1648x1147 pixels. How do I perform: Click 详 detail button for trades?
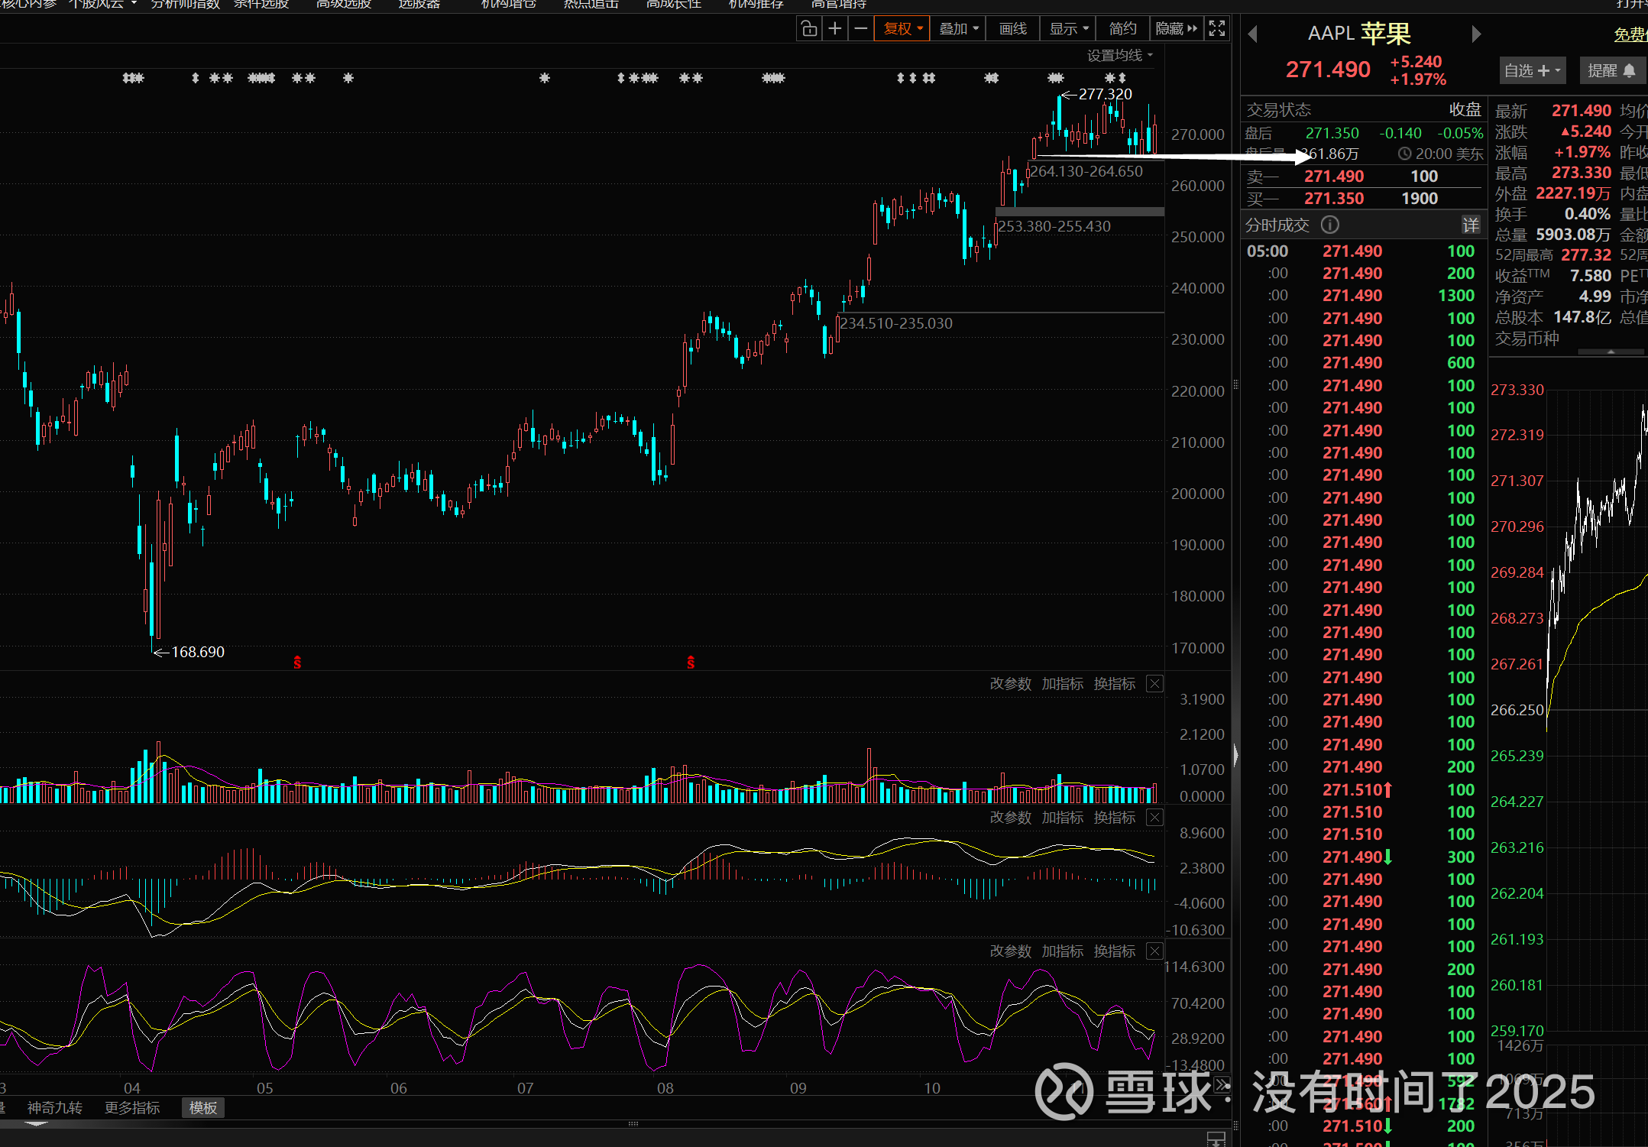(x=1471, y=225)
